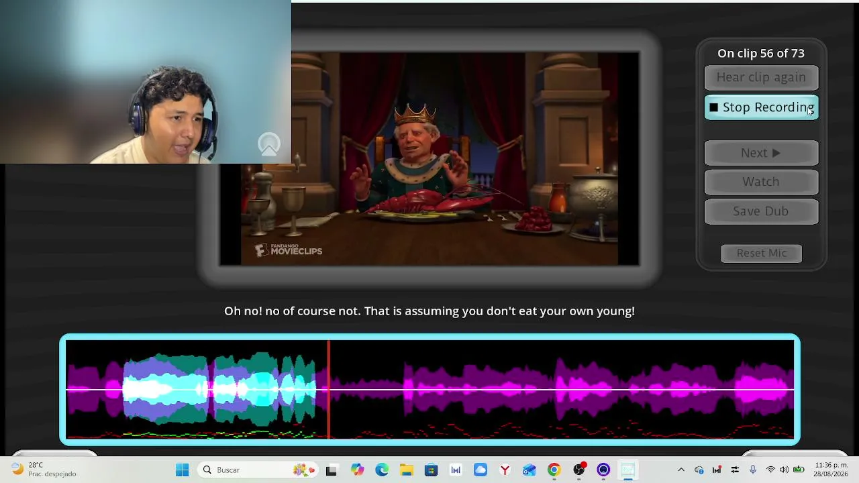Image resolution: width=859 pixels, height=483 pixels.
Task: Open the IMI tray icon with red dot
Action: (x=717, y=470)
